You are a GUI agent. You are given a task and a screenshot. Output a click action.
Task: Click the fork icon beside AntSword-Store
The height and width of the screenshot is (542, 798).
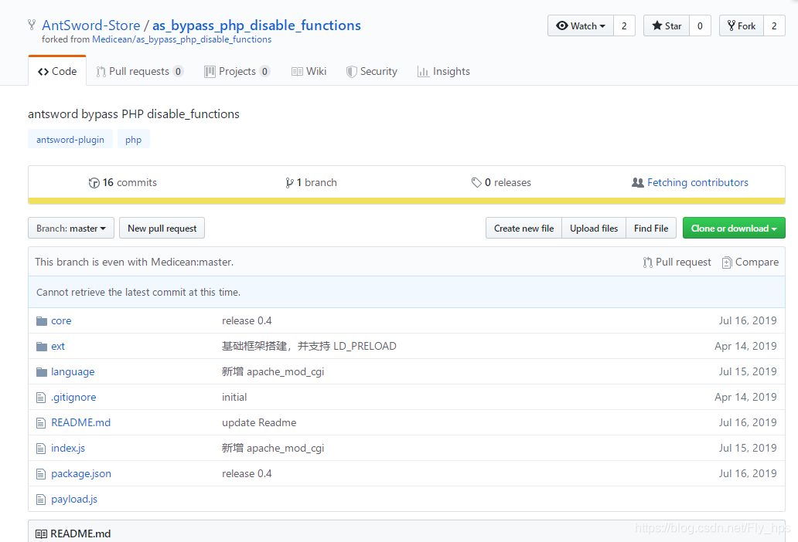pyautogui.click(x=32, y=25)
